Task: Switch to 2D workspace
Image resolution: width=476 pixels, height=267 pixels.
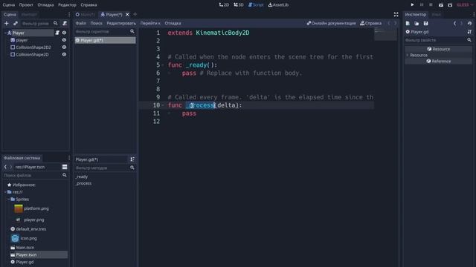Action: click(224, 5)
